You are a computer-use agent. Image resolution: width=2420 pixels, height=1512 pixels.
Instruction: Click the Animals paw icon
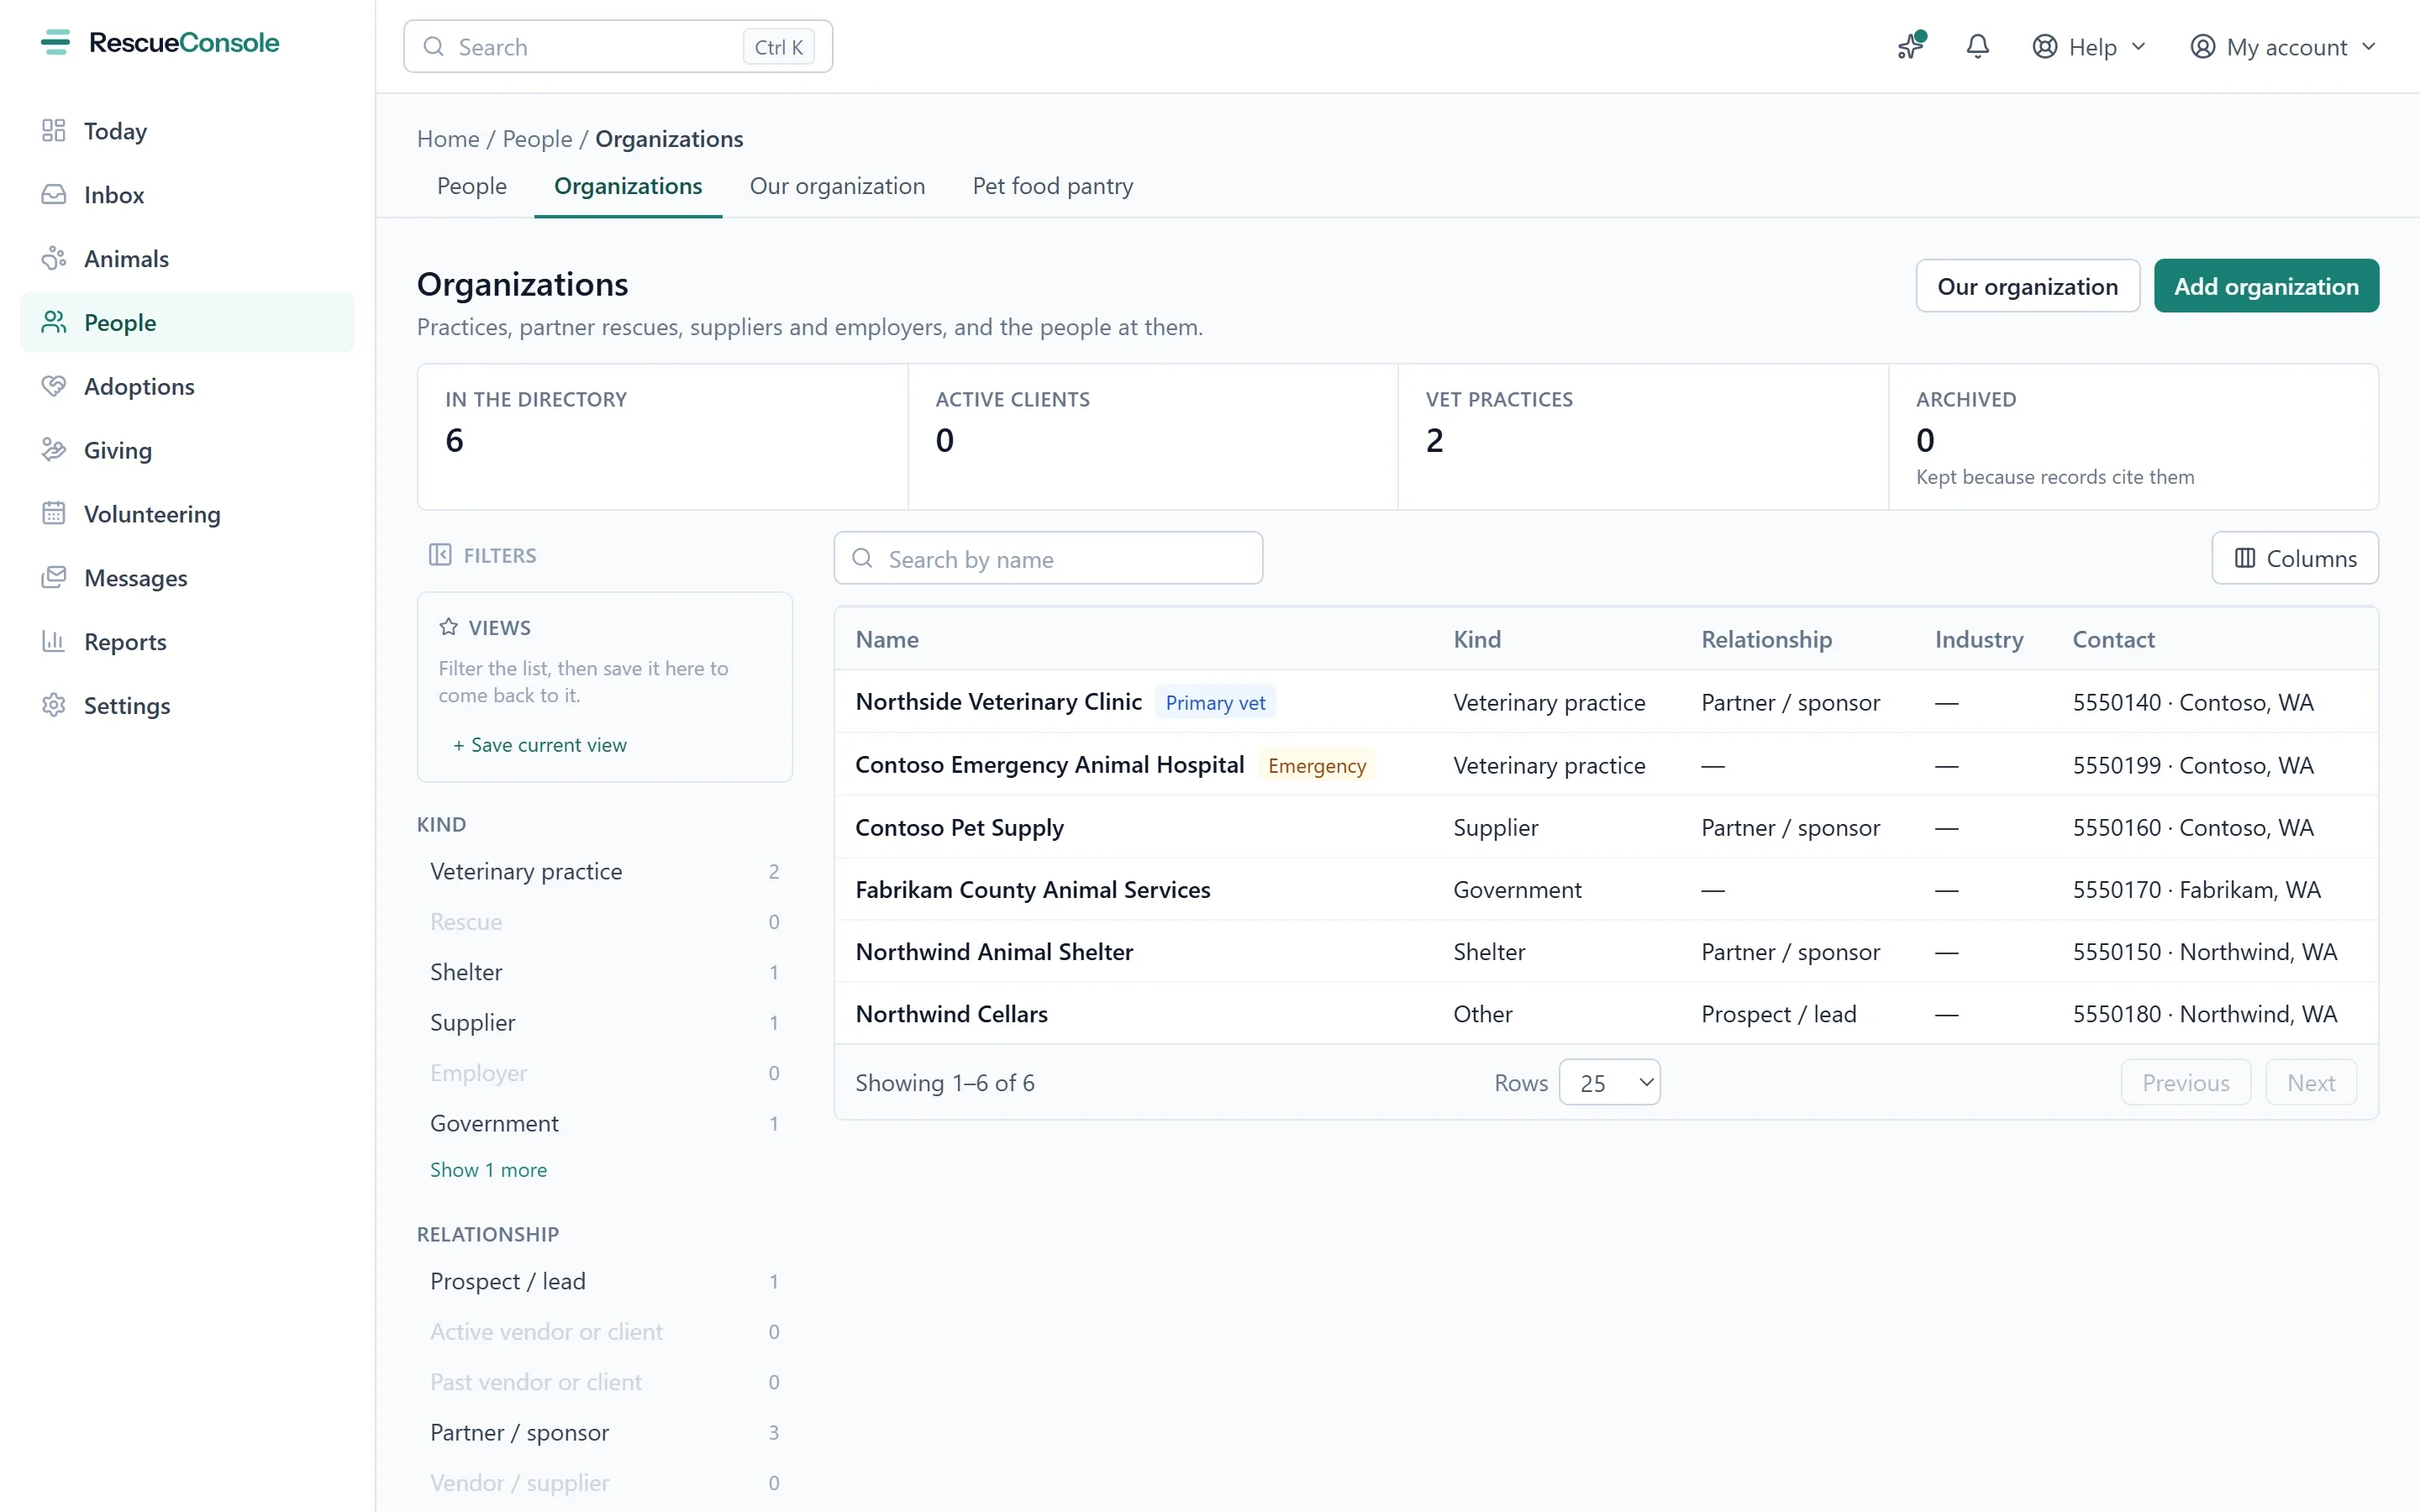(54, 259)
